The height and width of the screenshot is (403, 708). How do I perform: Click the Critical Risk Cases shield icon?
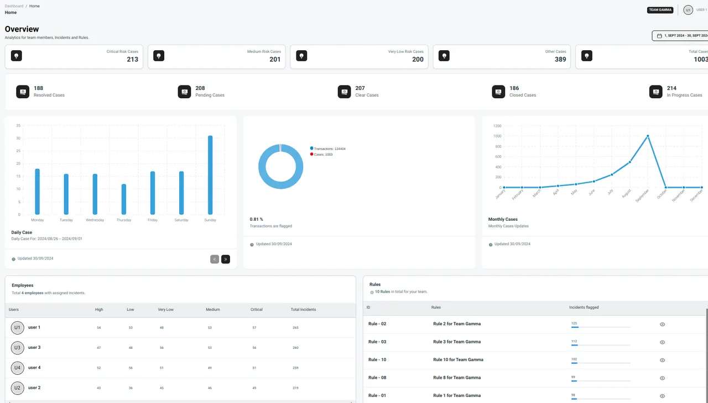tap(16, 56)
